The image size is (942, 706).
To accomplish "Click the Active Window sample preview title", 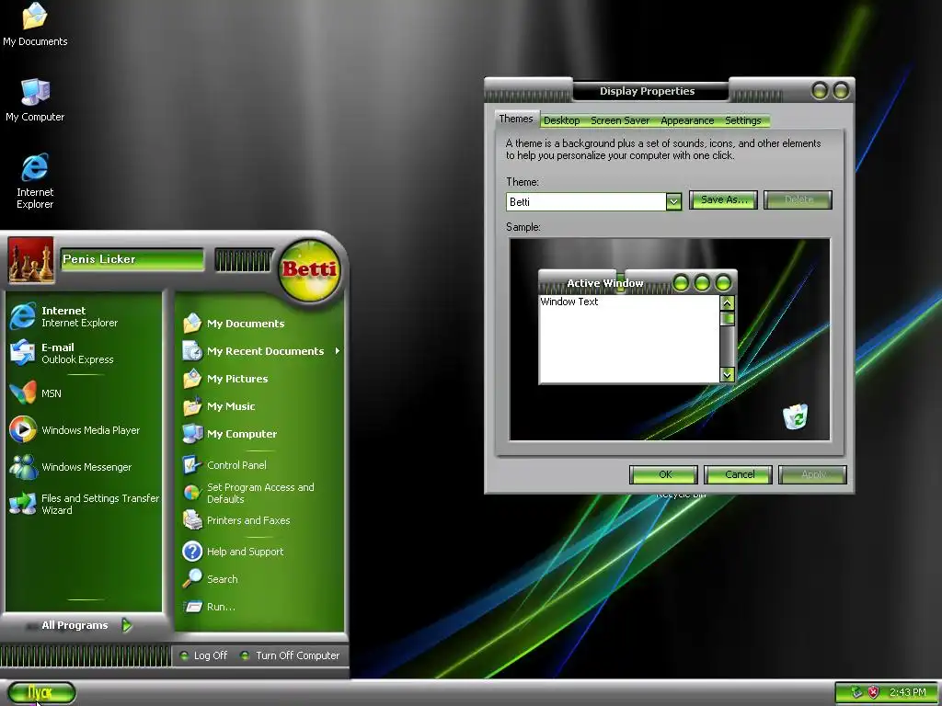I will [605, 283].
